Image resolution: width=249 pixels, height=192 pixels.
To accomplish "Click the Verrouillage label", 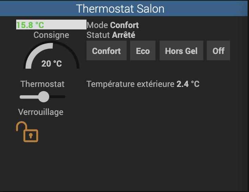I will (x=41, y=112).
